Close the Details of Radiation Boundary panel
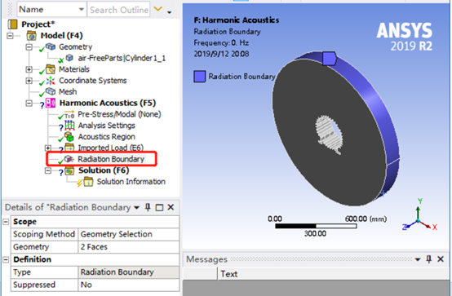Image resolution: width=452 pixels, height=296 pixels. [x=171, y=207]
